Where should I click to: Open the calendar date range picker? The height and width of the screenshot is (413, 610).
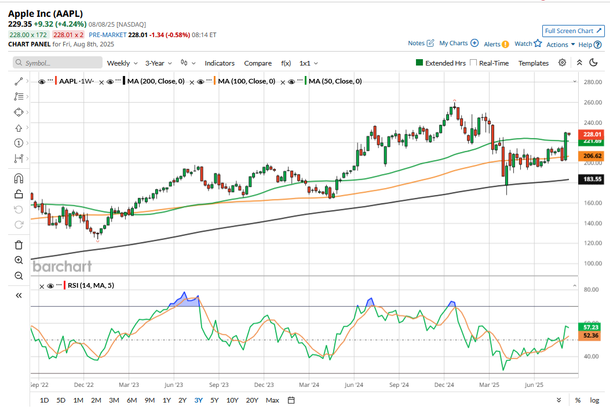pos(291,400)
